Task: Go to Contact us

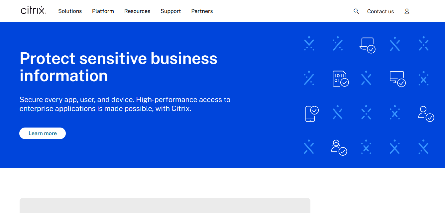Action: click(x=381, y=11)
